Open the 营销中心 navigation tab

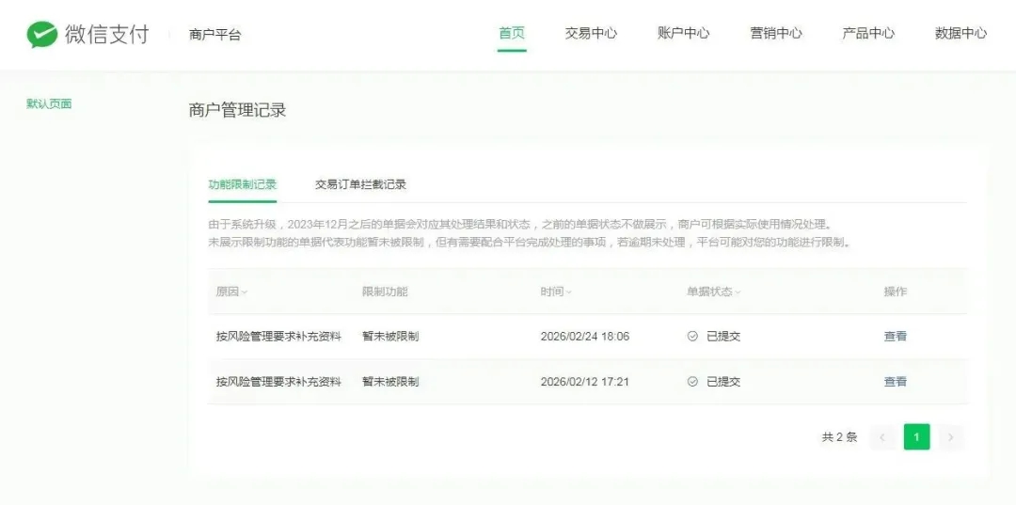point(776,33)
